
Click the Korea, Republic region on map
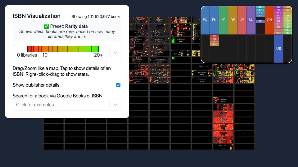coord(223,80)
